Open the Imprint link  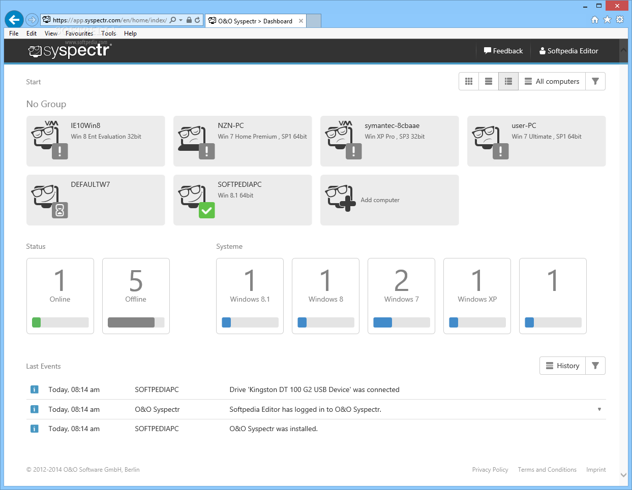tap(596, 470)
